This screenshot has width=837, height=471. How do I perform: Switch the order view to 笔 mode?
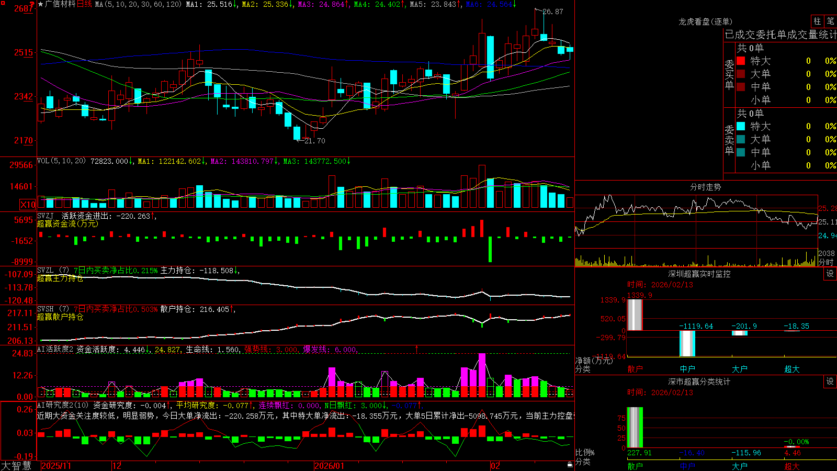pos(830,21)
